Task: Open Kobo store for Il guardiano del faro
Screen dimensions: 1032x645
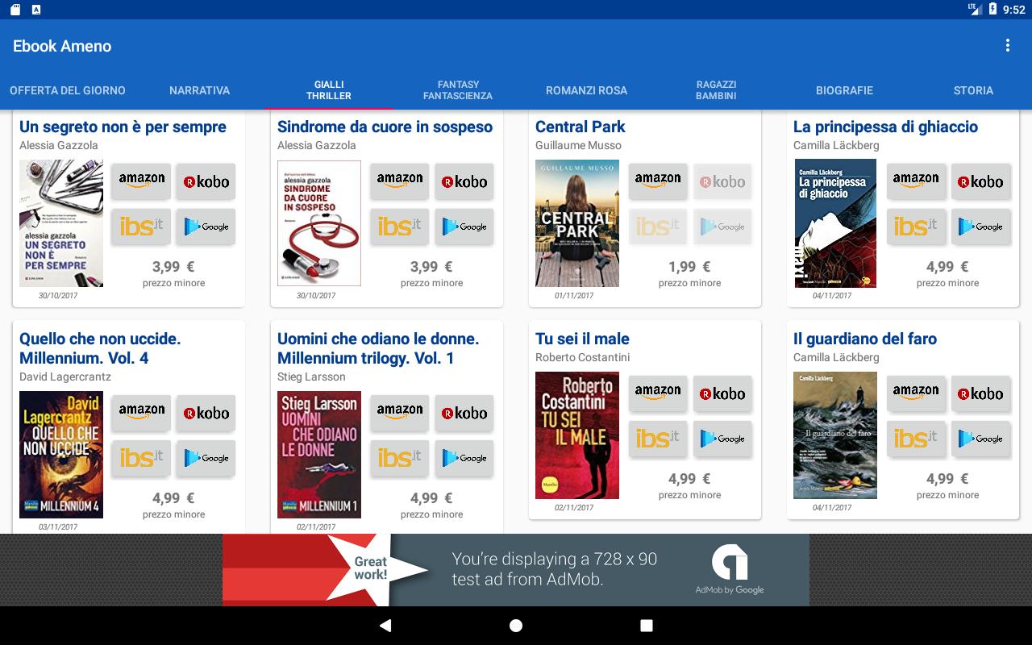Action: click(980, 393)
